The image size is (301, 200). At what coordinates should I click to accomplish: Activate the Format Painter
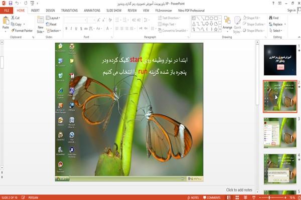click(x=22, y=31)
